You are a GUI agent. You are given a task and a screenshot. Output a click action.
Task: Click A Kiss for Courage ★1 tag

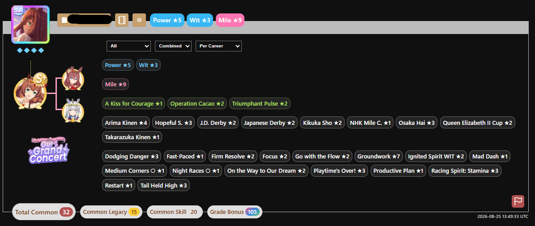134,103
